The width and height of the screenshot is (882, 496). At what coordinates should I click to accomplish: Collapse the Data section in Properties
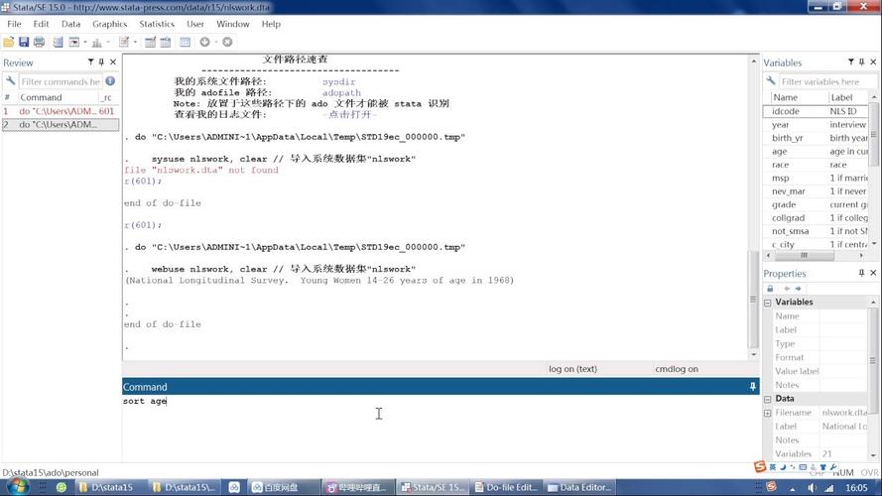(x=768, y=399)
